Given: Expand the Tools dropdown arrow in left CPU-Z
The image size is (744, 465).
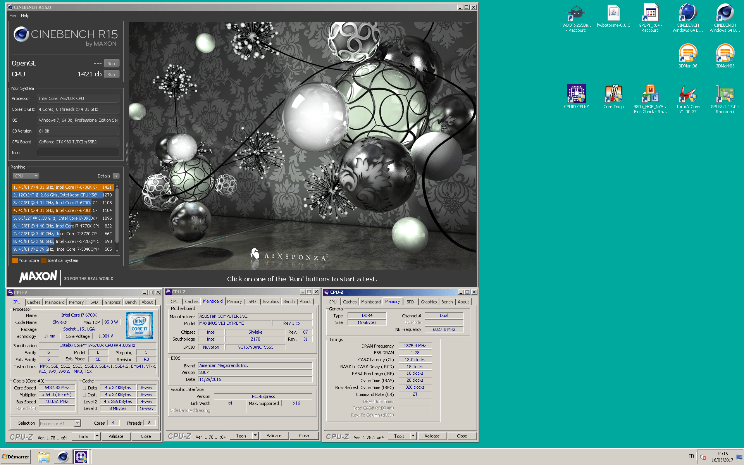Looking at the screenshot, I should coord(97,436).
